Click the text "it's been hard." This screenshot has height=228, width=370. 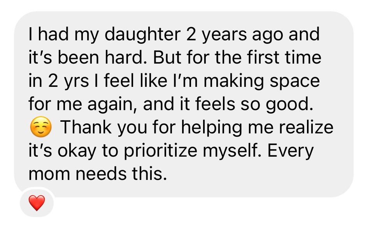coord(88,57)
